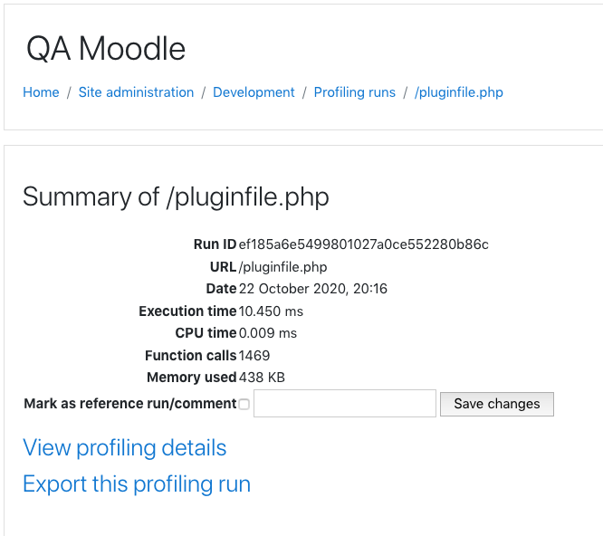Focus the reference run comment text field
Screen dimensions: 603x536
tap(345, 403)
